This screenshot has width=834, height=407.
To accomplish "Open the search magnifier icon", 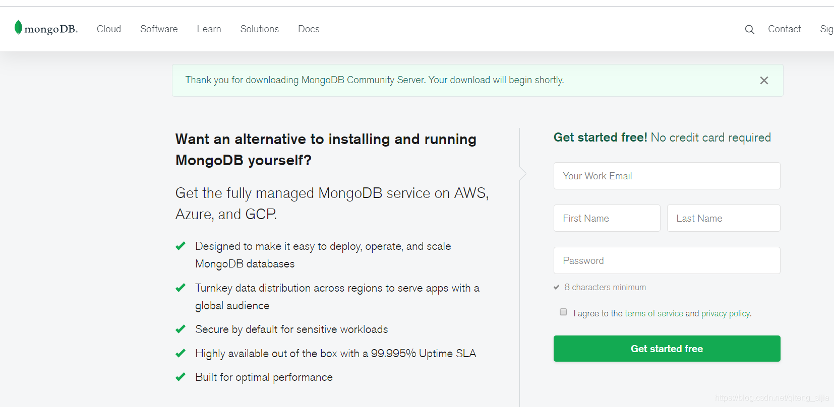I will (750, 29).
